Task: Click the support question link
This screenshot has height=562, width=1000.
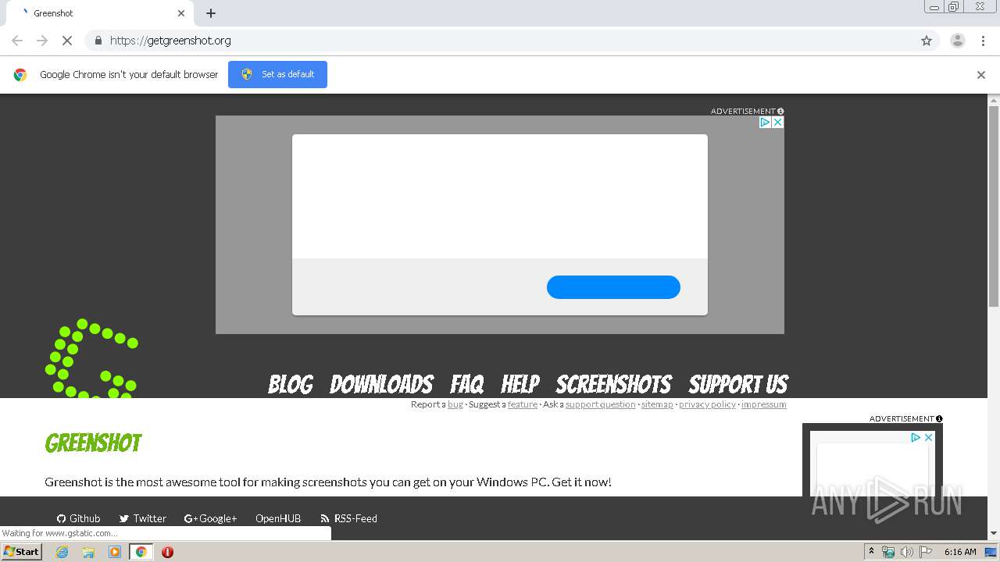Action: [x=600, y=404]
